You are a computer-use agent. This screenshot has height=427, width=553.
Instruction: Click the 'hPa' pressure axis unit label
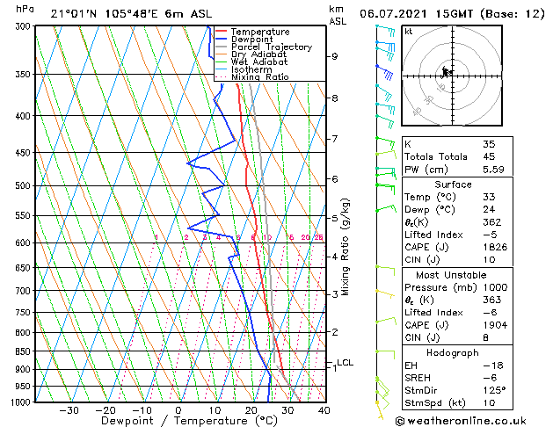pyautogui.click(x=25, y=9)
